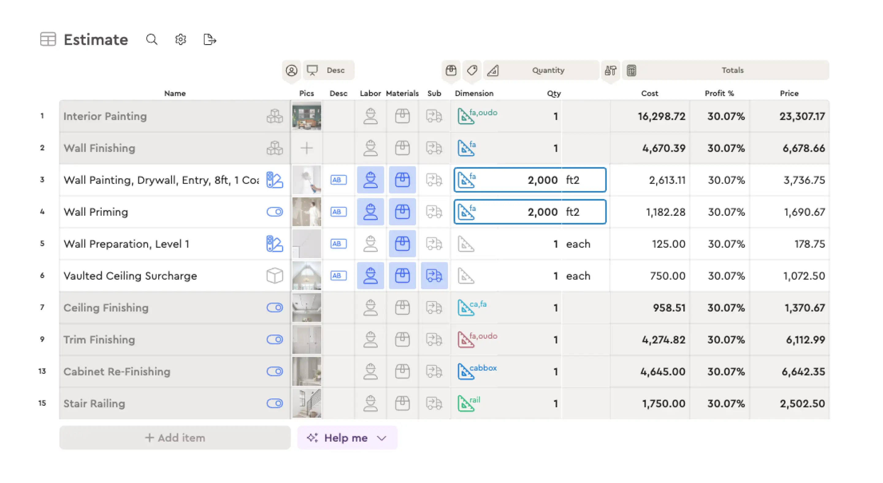Viewport: 883px width, 483px height.
Task: Click sub truck icon on Wall Priming row
Action: (x=434, y=212)
